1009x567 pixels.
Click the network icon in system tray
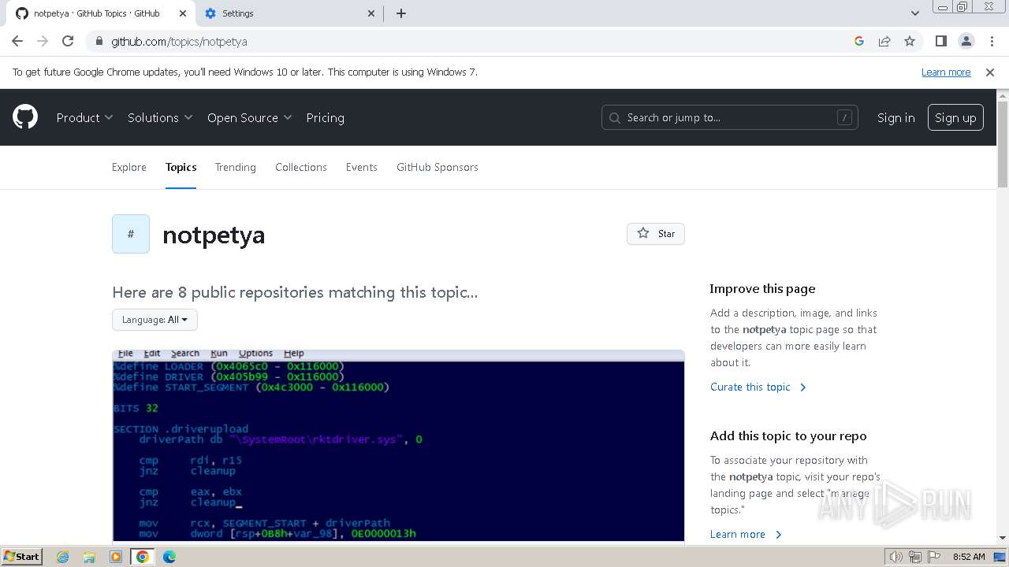(915, 557)
